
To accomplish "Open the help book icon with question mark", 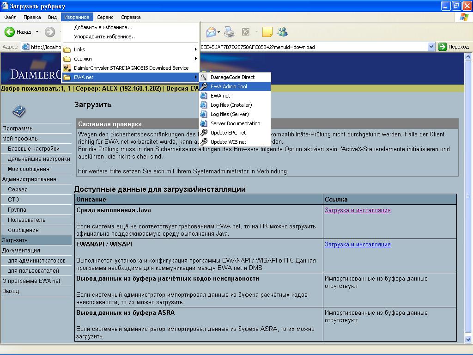I will pos(19,111).
